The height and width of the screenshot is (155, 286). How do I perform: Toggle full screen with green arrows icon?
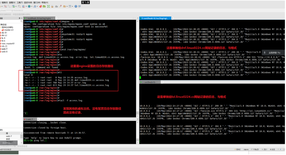point(48,6)
